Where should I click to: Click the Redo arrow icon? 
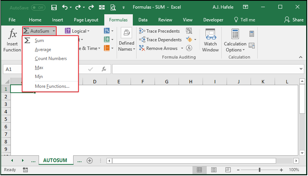pyautogui.click(x=78, y=8)
